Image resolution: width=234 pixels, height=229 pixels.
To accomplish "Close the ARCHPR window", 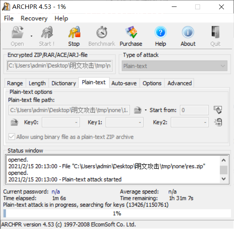I will pyautogui.click(x=221, y=7).
